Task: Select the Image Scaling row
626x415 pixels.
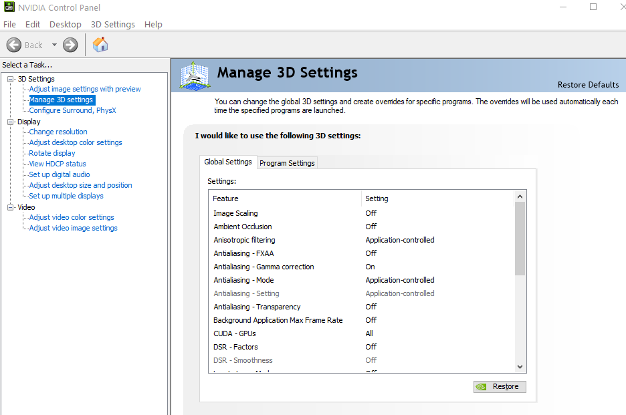Action: (x=361, y=213)
